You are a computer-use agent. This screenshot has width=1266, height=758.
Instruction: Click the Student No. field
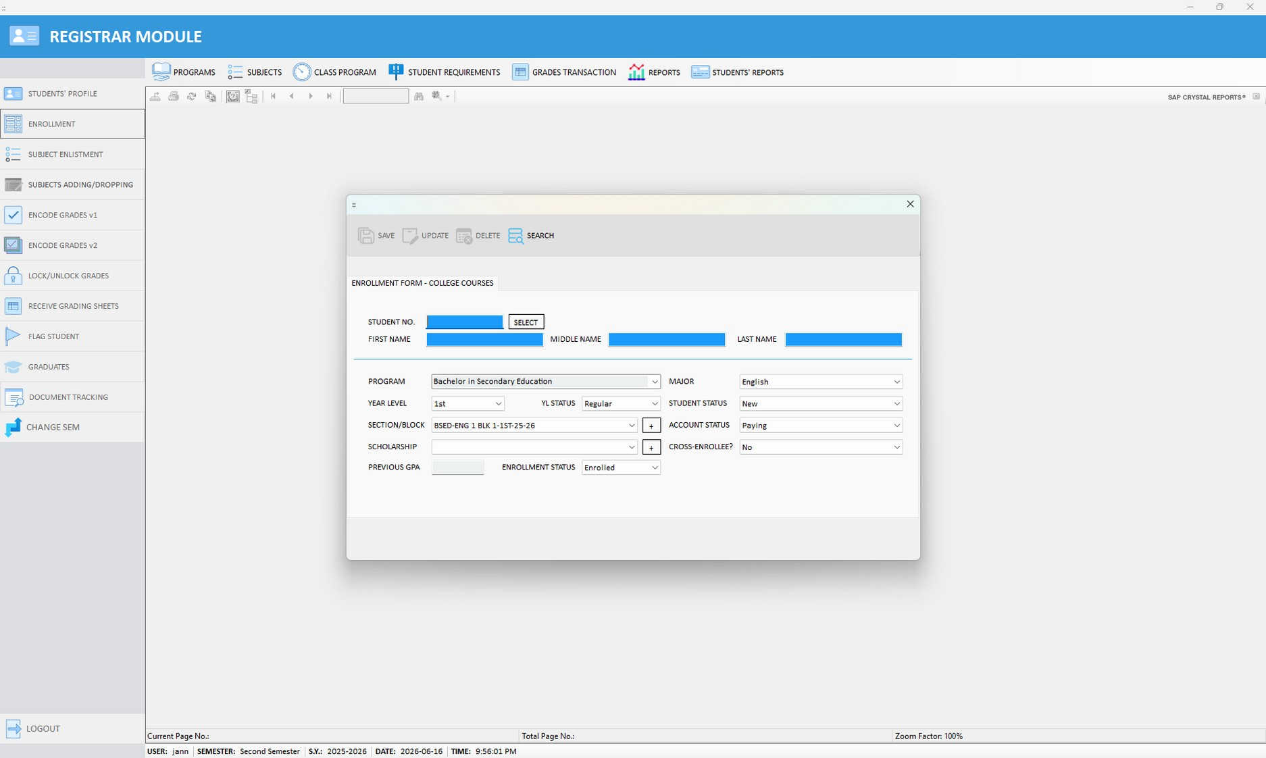pyautogui.click(x=465, y=322)
